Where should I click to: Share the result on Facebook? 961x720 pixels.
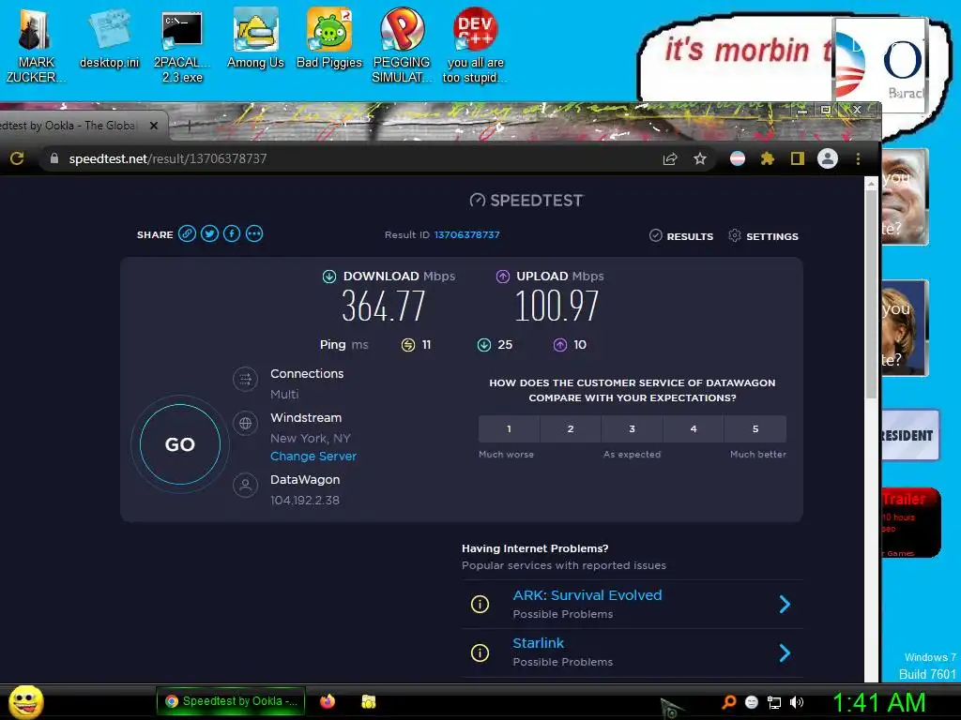pos(232,233)
